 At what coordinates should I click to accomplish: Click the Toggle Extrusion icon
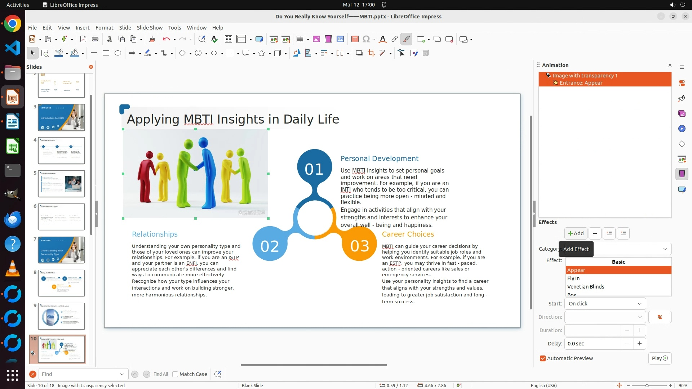(426, 53)
